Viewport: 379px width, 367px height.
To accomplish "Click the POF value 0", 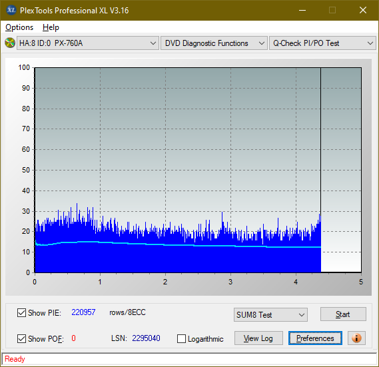I will click(73, 338).
